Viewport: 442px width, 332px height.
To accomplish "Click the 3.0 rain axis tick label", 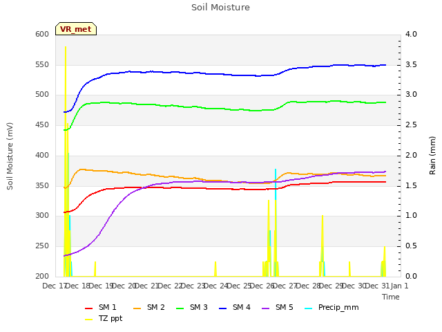I will [x=411, y=95].
